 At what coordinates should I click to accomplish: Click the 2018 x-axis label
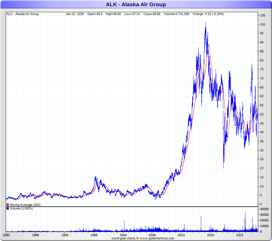pyautogui.click(x=211, y=235)
